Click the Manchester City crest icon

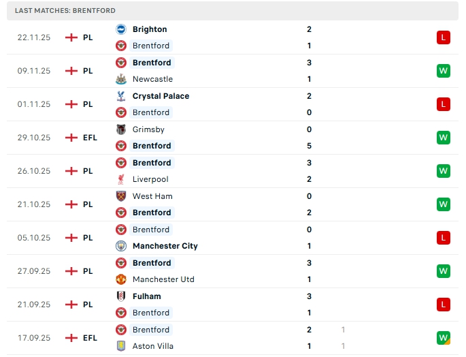(122, 246)
